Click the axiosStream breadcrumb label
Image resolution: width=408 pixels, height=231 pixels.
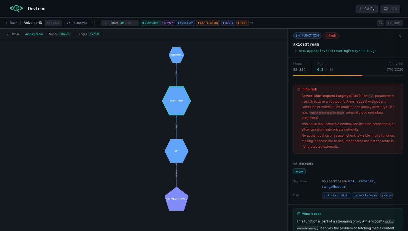pyautogui.click(x=34, y=34)
